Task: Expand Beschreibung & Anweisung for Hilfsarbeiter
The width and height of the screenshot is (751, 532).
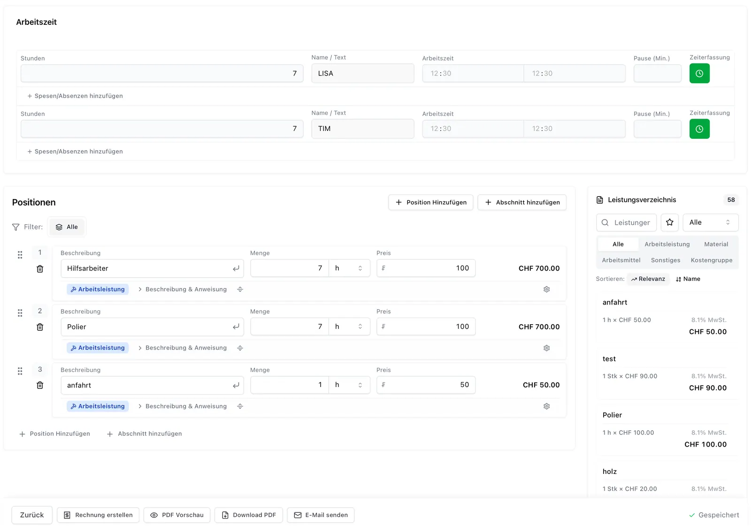Action: [182, 289]
